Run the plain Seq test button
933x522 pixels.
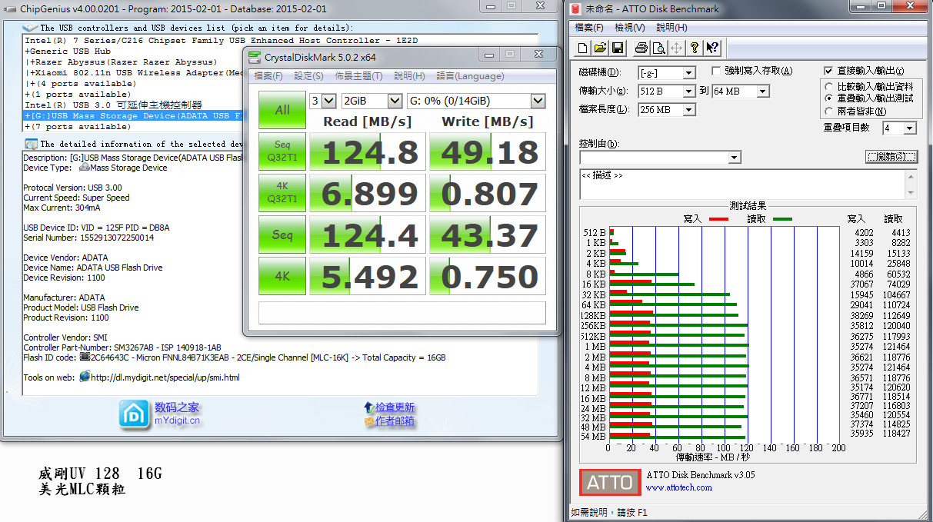point(282,234)
